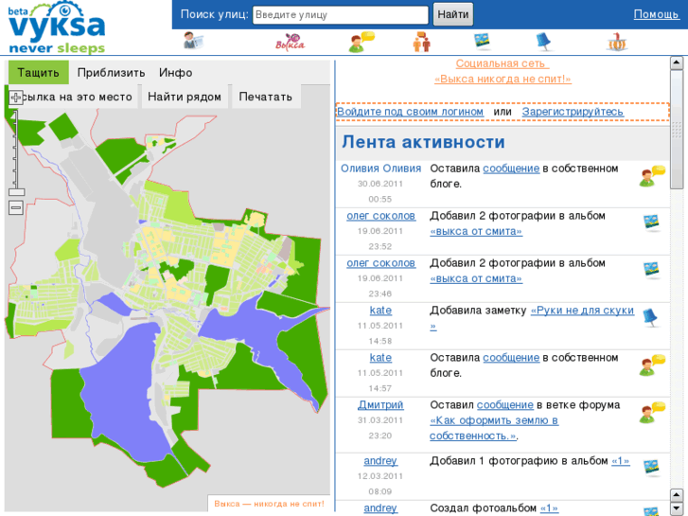Click the carousel icon in top navigation
The width and height of the screenshot is (688, 516).
[x=617, y=42]
